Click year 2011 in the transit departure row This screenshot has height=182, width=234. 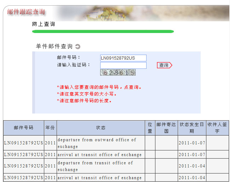point(50,166)
